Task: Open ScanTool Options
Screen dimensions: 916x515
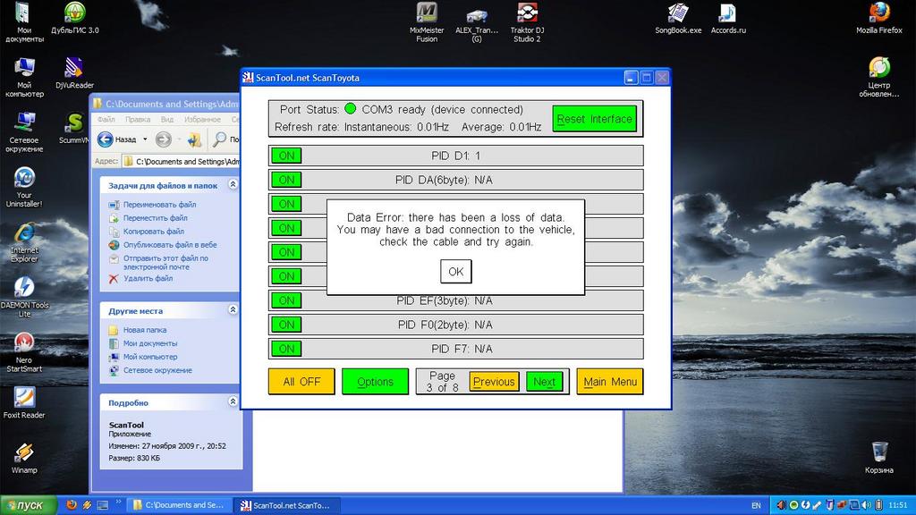Action: click(x=375, y=382)
